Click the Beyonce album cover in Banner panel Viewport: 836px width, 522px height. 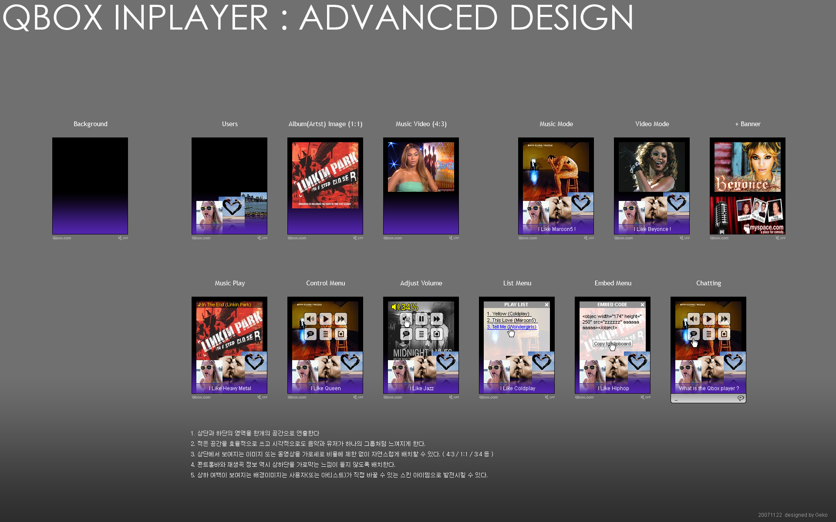[x=748, y=167]
